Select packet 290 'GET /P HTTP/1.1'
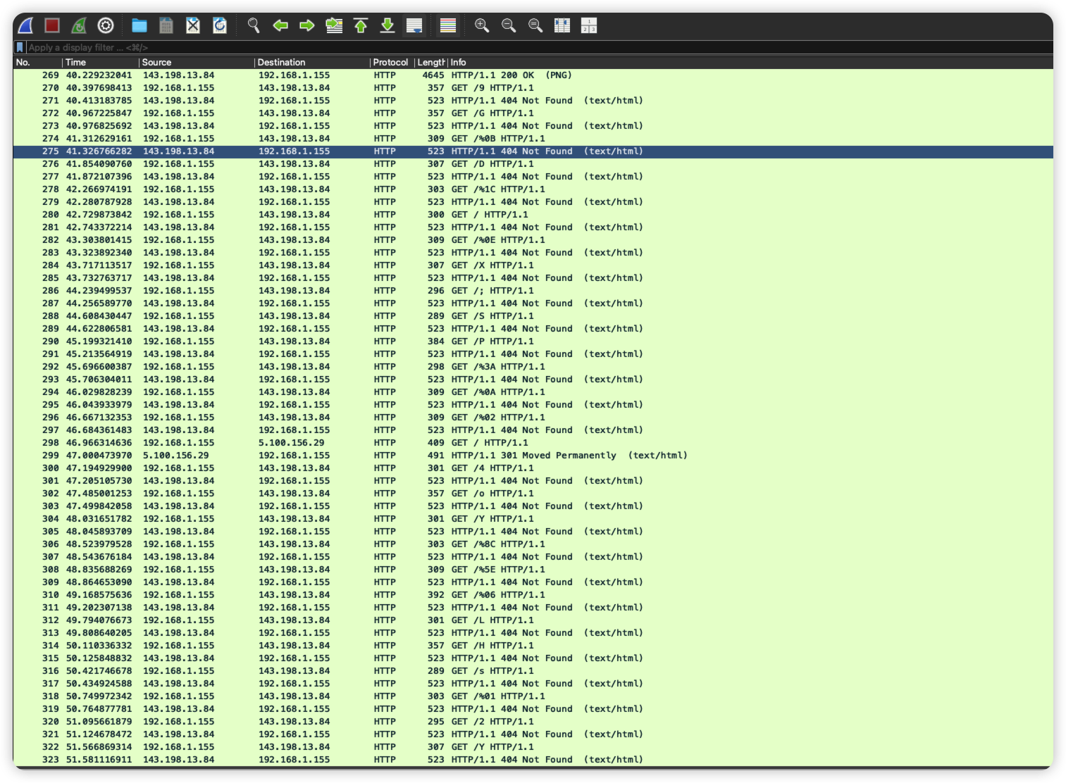 533,342
